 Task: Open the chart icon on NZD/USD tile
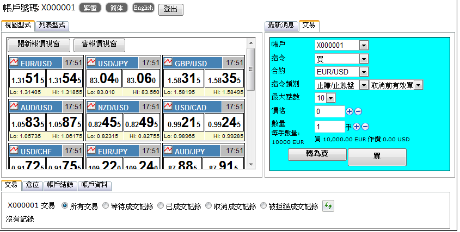click(x=90, y=106)
